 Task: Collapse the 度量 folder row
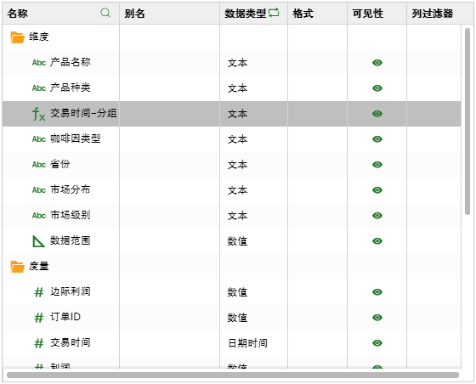pos(231,266)
